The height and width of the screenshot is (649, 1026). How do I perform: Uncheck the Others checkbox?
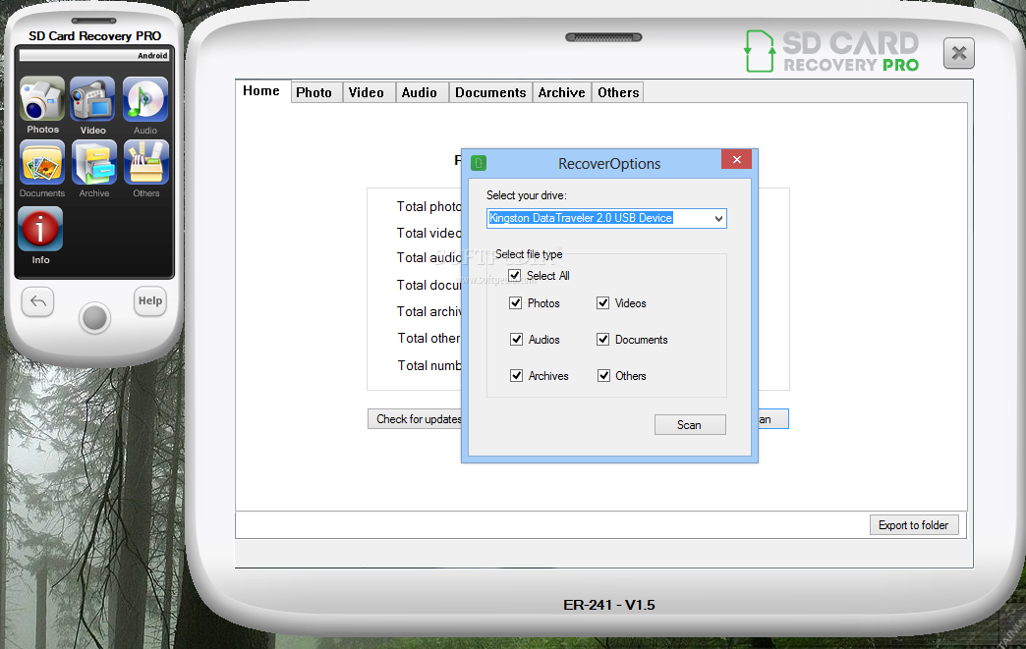tap(603, 375)
